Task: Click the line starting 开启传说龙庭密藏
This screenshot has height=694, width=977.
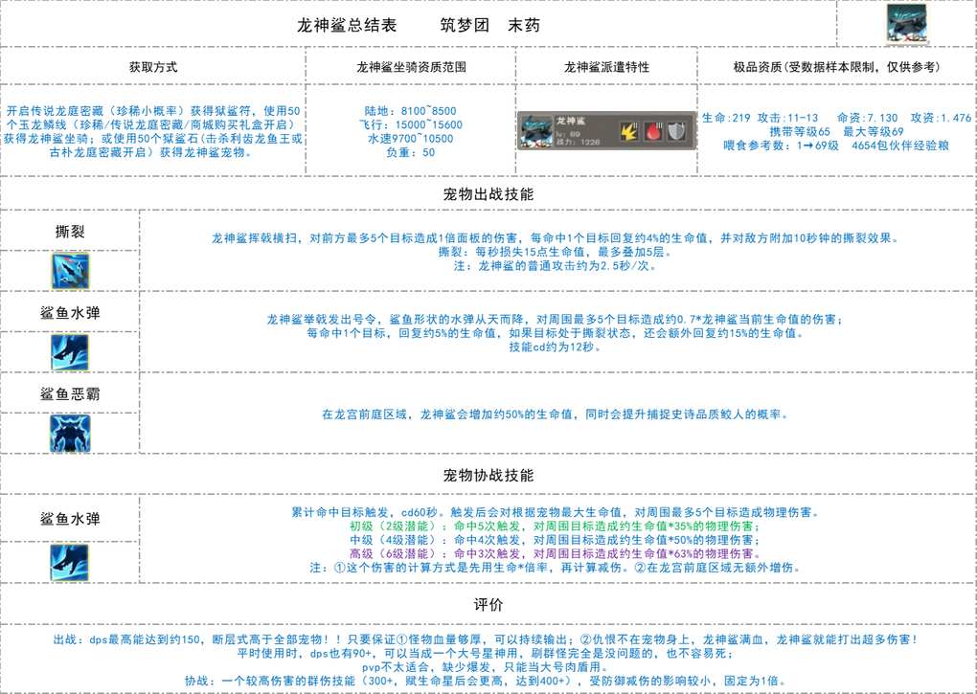Action: pyautogui.click(x=153, y=111)
